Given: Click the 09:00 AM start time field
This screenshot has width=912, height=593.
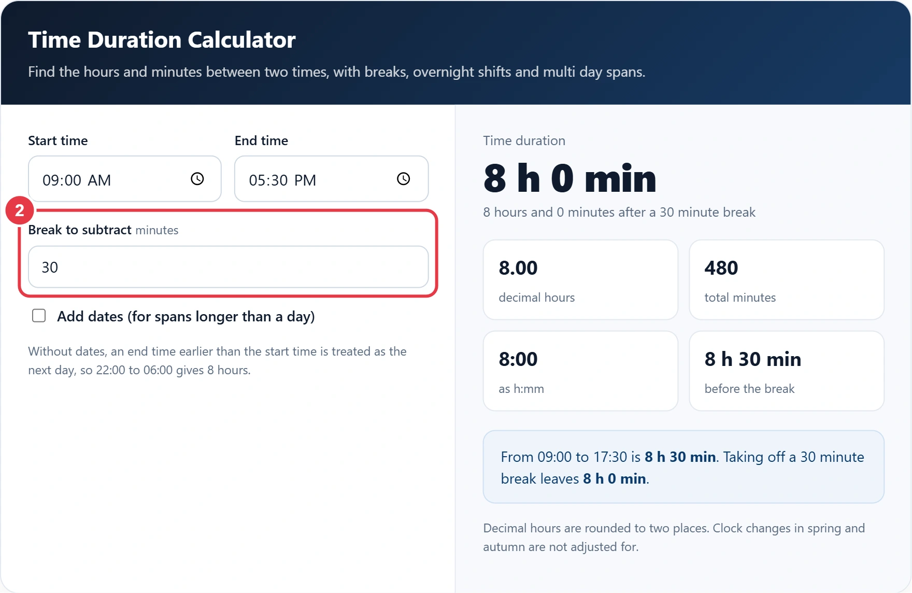Looking at the screenshot, I should point(125,179).
